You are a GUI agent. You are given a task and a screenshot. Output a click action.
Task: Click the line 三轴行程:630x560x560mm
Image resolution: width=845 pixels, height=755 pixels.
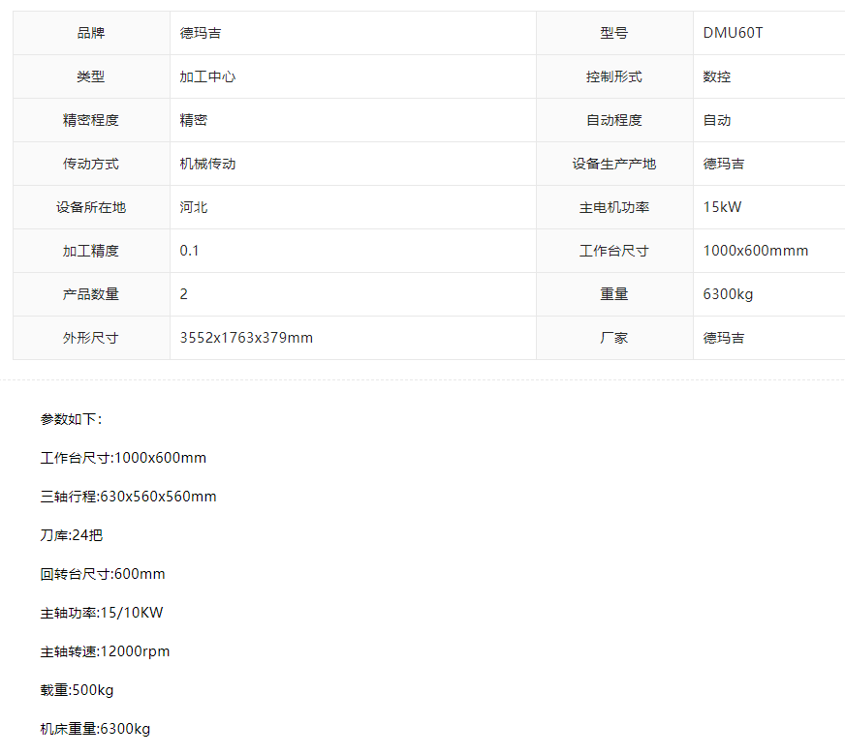(x=128, y=497)
